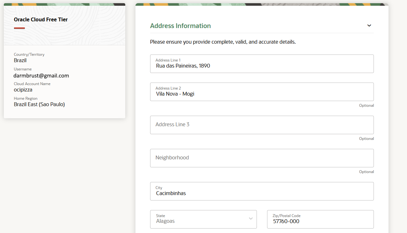Click the username email darmbrust@gmail.com
This screenshot has width=407, height=233.
[x=41, y=76]
